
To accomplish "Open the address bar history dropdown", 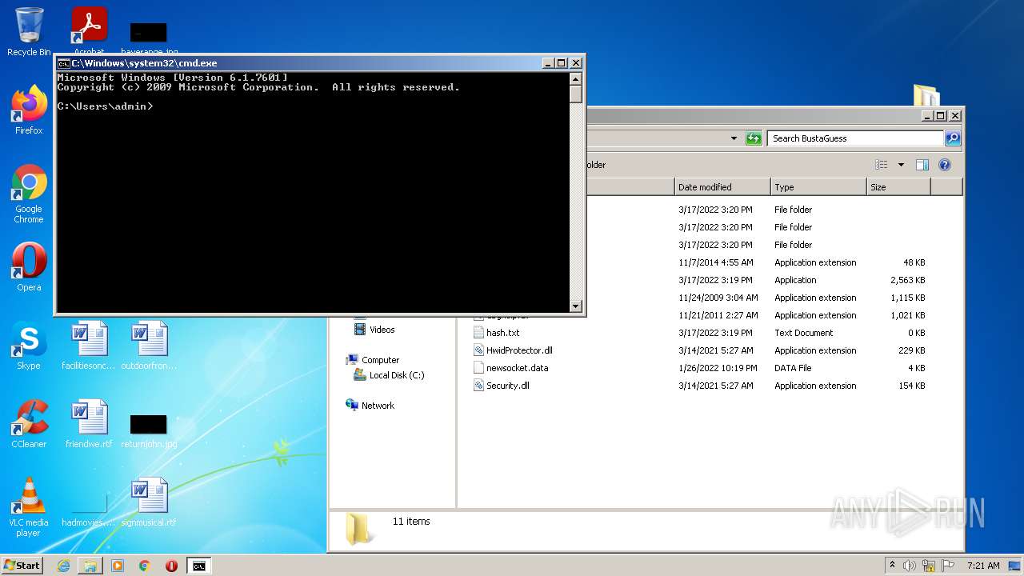I will (734, 138).
